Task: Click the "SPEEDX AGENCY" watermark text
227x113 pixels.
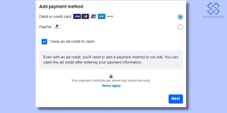Action: (x=213, y=17)
